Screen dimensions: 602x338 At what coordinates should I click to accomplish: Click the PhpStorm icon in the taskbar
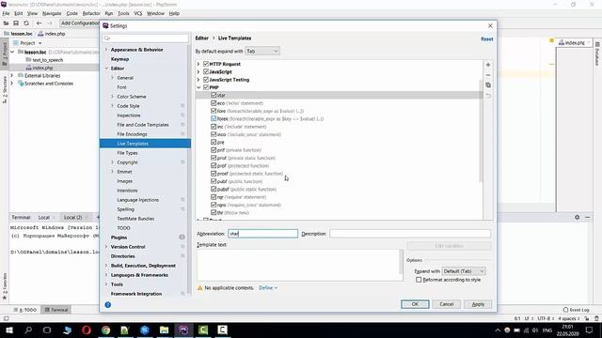click(183, 330)
